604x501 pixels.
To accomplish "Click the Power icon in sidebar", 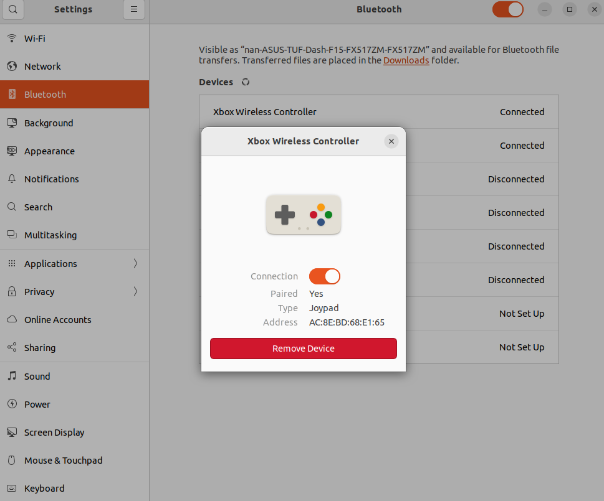I will pos(12,404).
